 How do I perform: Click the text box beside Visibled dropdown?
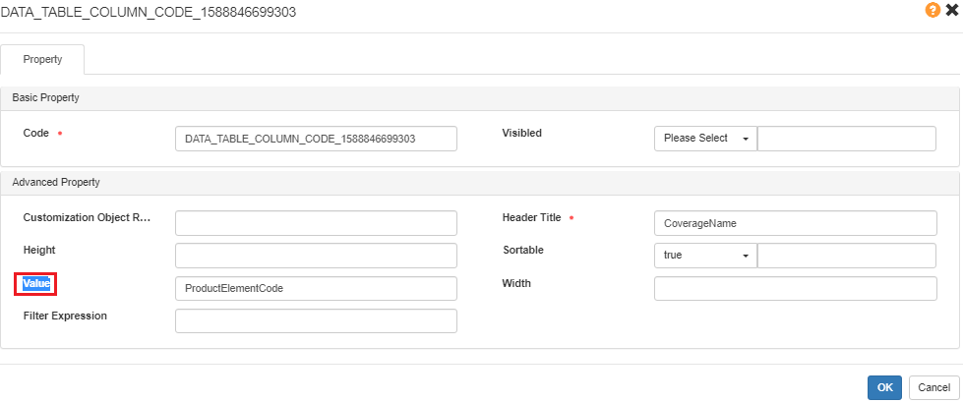tap(846, 139)
